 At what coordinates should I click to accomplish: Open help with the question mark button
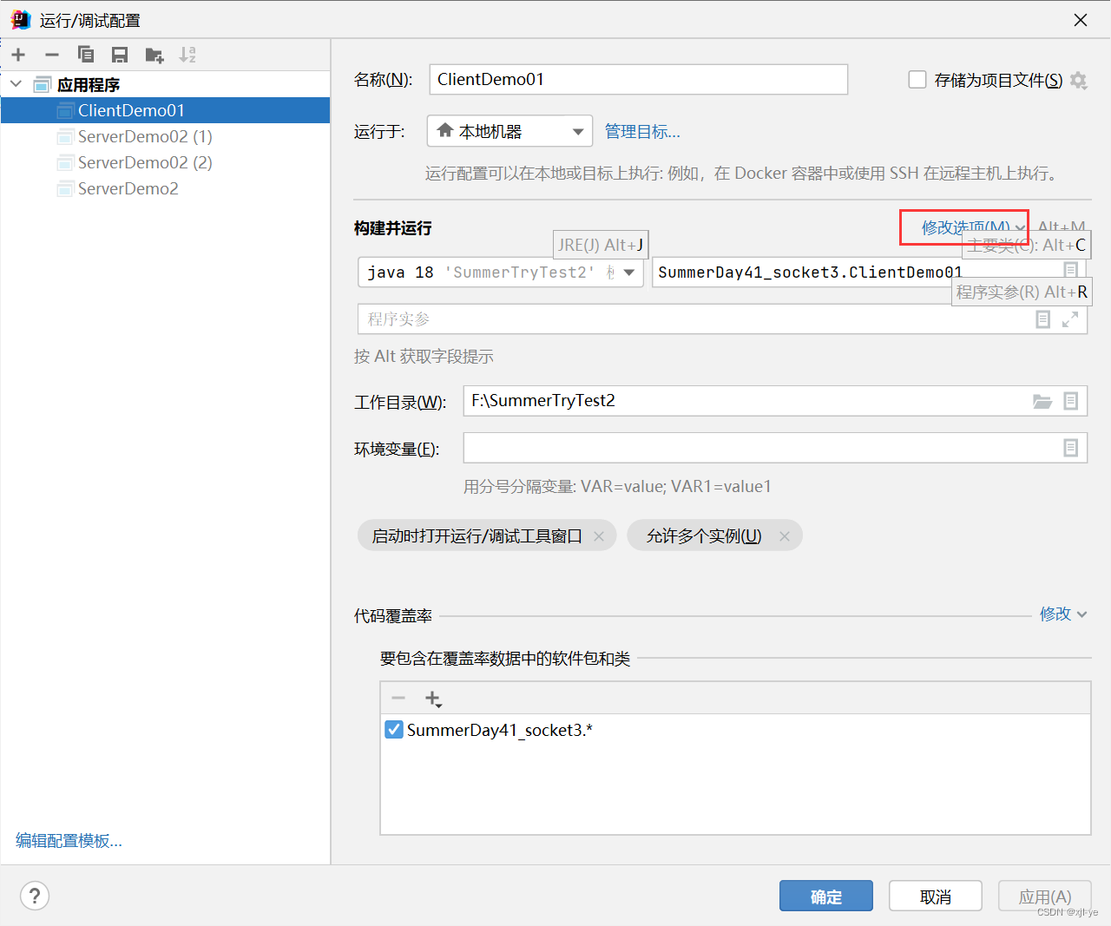tap(35, 896)
